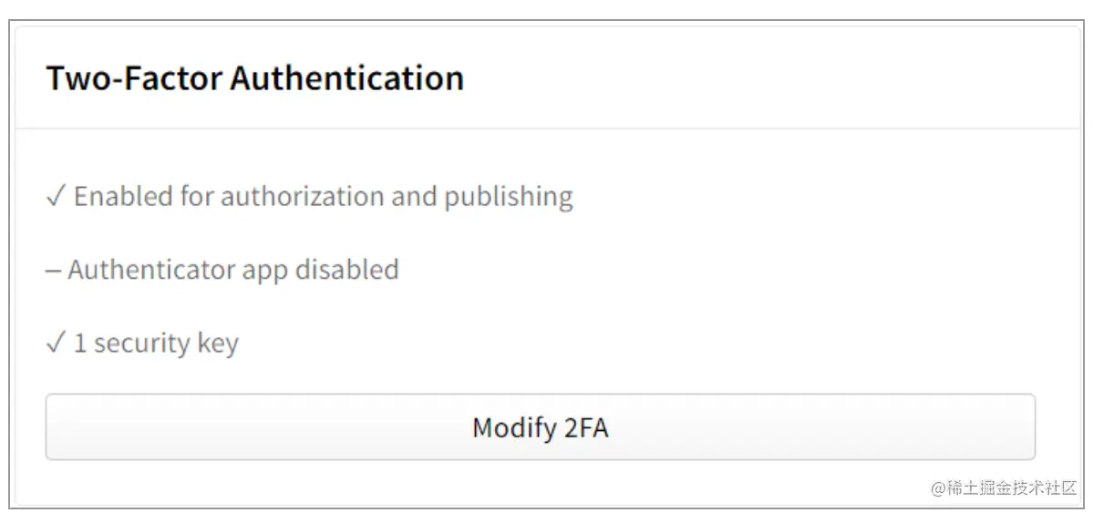Click the word key in the third status
The width and height of the screenshot is (1093, 513).
(x=218, y=344)
